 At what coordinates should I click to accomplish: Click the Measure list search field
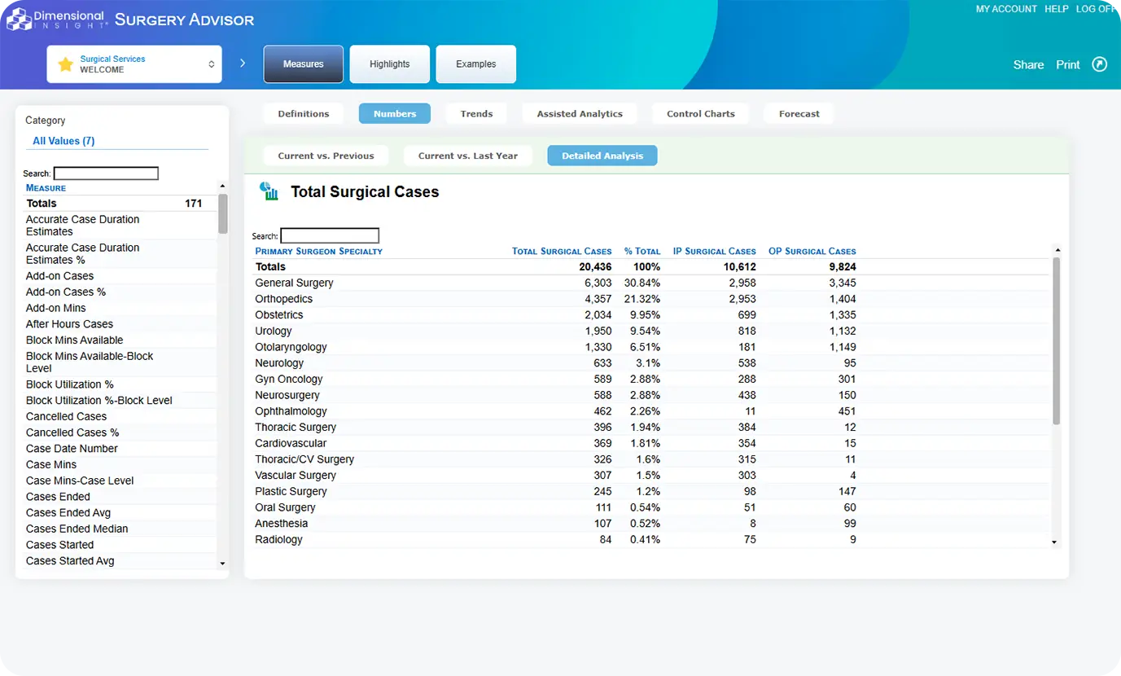click(x=106, y=173)
